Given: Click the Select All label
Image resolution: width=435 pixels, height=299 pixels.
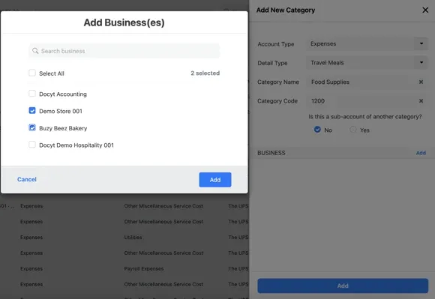Looking at the screenshot, I should (x=52, y=73).
